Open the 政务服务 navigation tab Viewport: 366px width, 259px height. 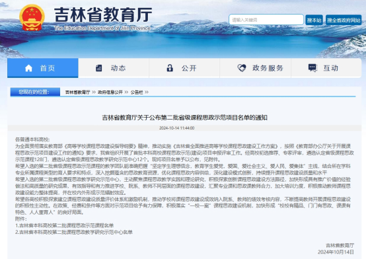pyautogui.click(x=255, y=68)
